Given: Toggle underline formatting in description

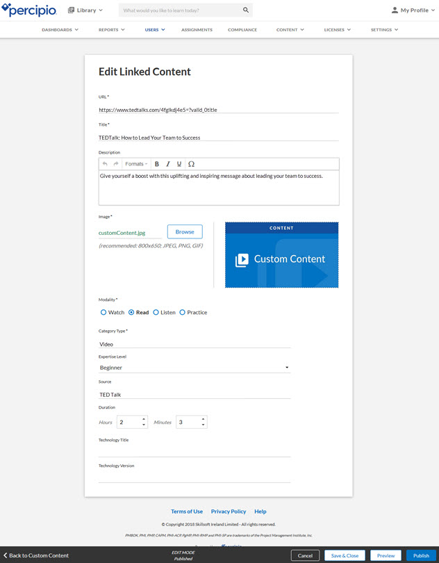Looking at the screenshot, I should (x=179, y=164).
